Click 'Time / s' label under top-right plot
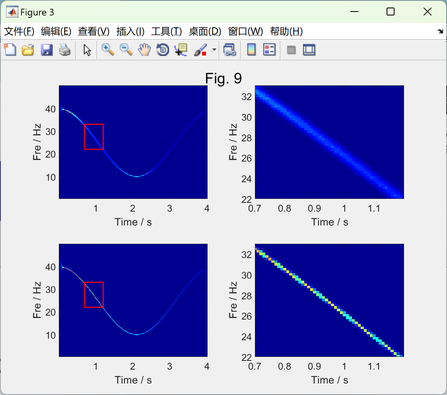The image size is (447, 395). coord(330,222)
